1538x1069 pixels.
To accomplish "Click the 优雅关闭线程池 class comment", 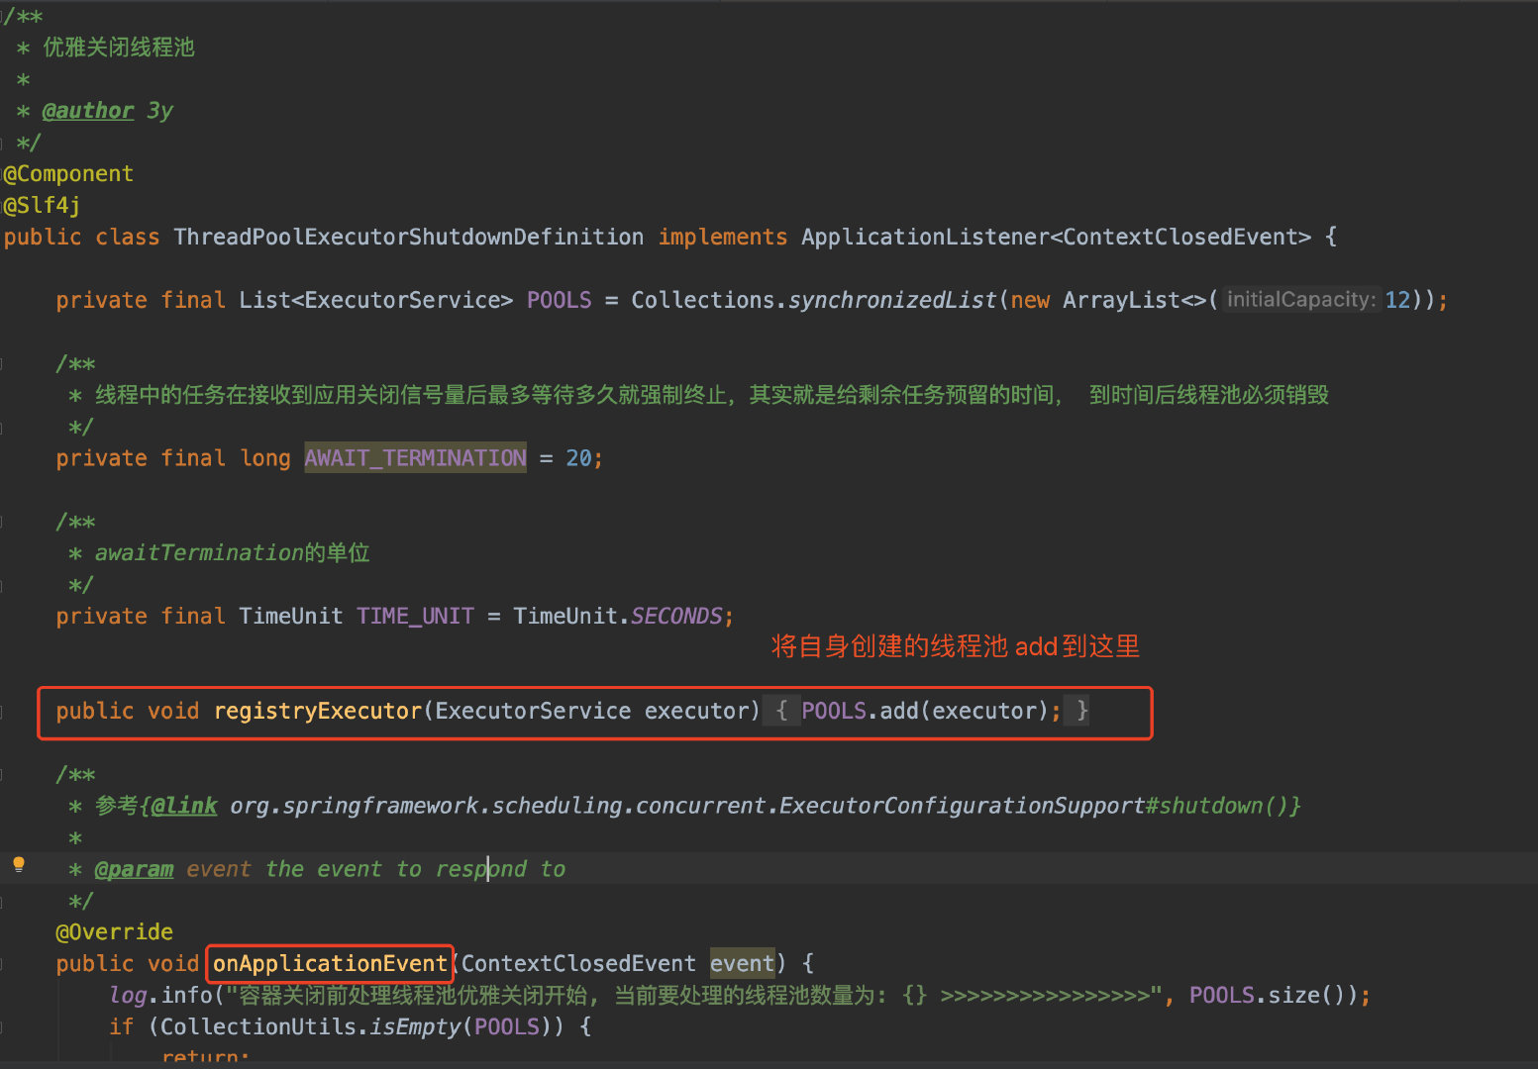I will 119,48.
